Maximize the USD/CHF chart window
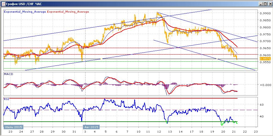This screenshot has height=136, width=273. coord(265,4)
